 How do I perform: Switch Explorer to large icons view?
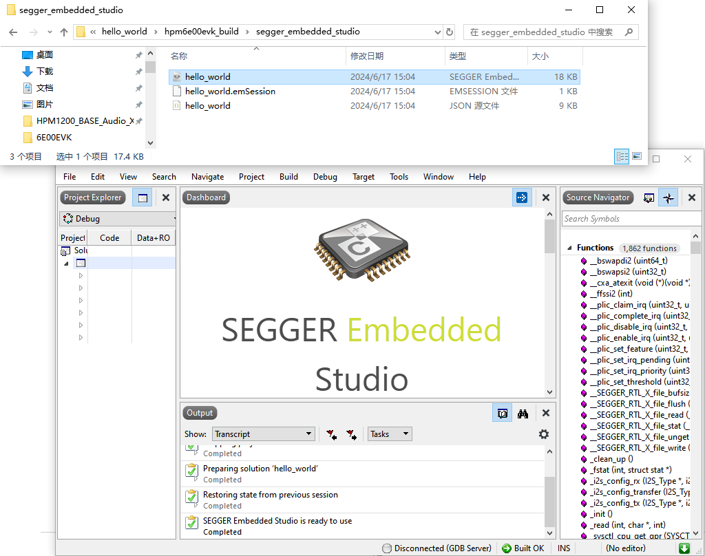click(x=637, y=156)
